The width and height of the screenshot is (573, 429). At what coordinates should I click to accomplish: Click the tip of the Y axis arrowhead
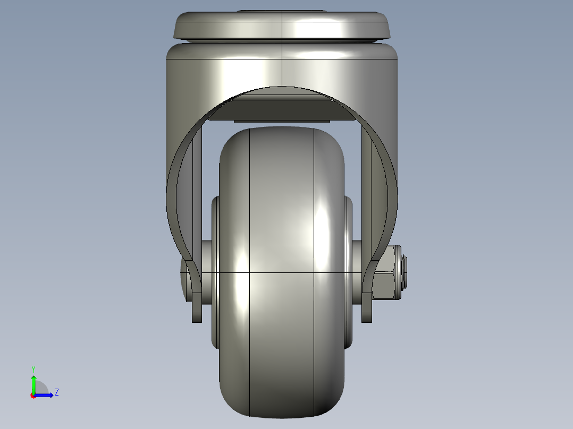click(33, 377)
